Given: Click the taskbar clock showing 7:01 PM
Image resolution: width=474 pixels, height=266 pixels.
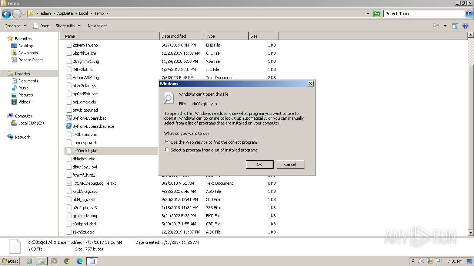Looking at the screenshot, I should point(455,261).
